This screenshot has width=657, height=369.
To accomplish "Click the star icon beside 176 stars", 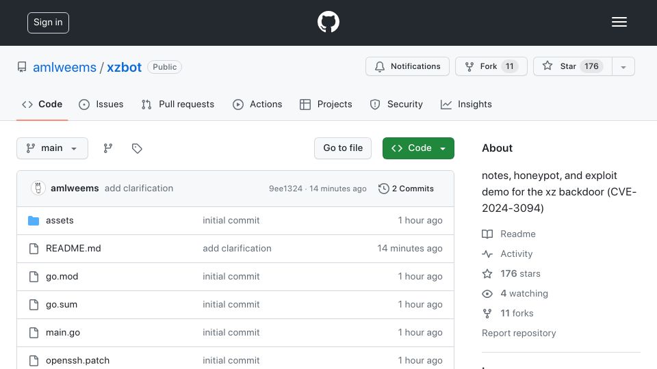I will tap(487, 273).
